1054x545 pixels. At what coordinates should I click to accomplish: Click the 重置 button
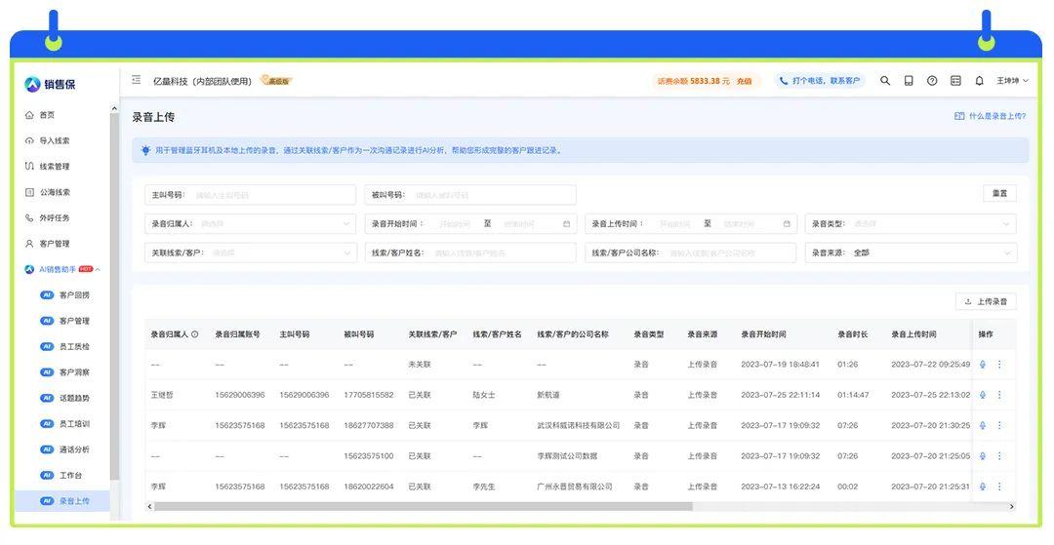pyautogui.click(x=999, y=193)
